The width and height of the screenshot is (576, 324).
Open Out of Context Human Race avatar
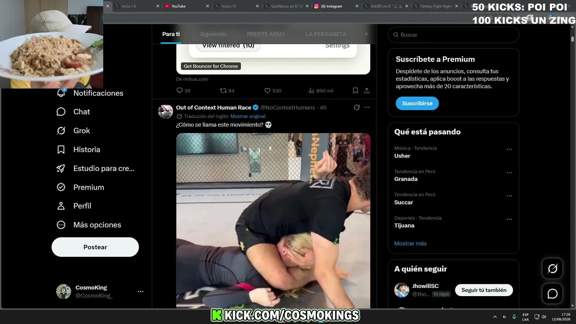[x=166, y=111]
